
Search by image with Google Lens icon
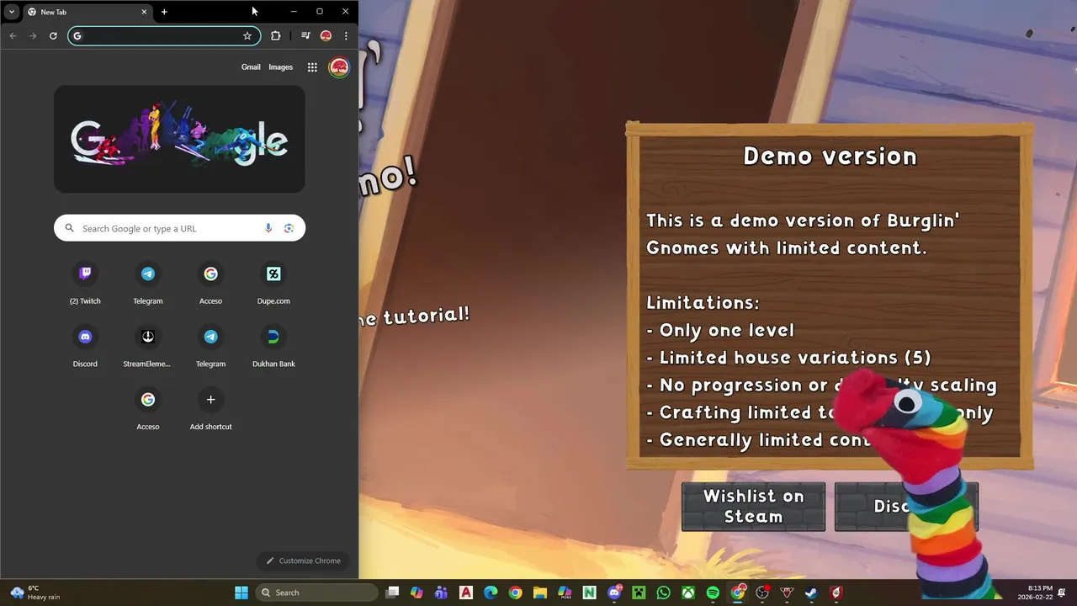pyautogui.click(x=289, y=228)
